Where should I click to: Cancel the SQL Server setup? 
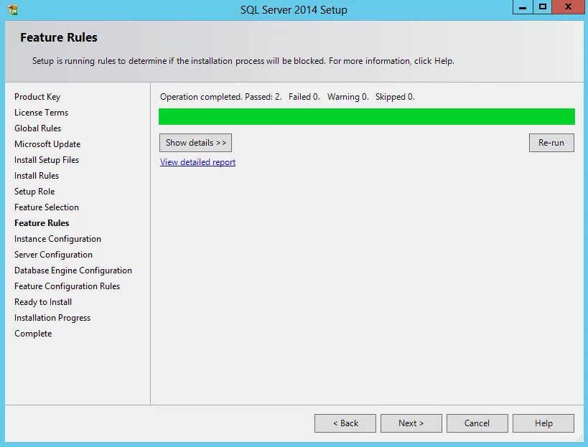pos(477,423)
